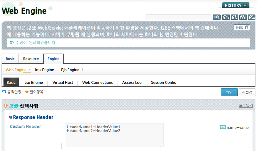
Task: Click into the Custom Header text area
Action: (114, 135)
